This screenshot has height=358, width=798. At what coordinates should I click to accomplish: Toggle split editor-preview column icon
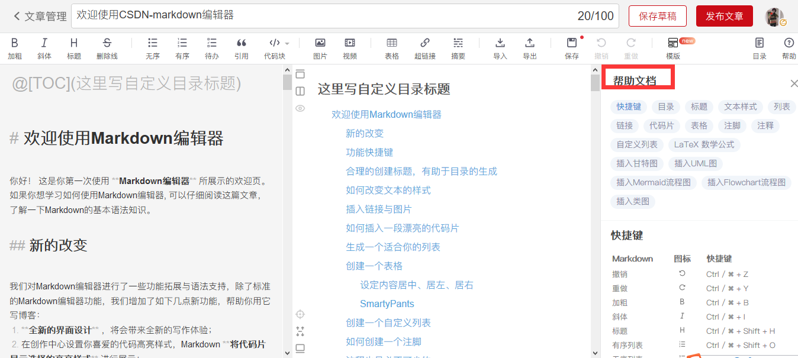point(300,91)
